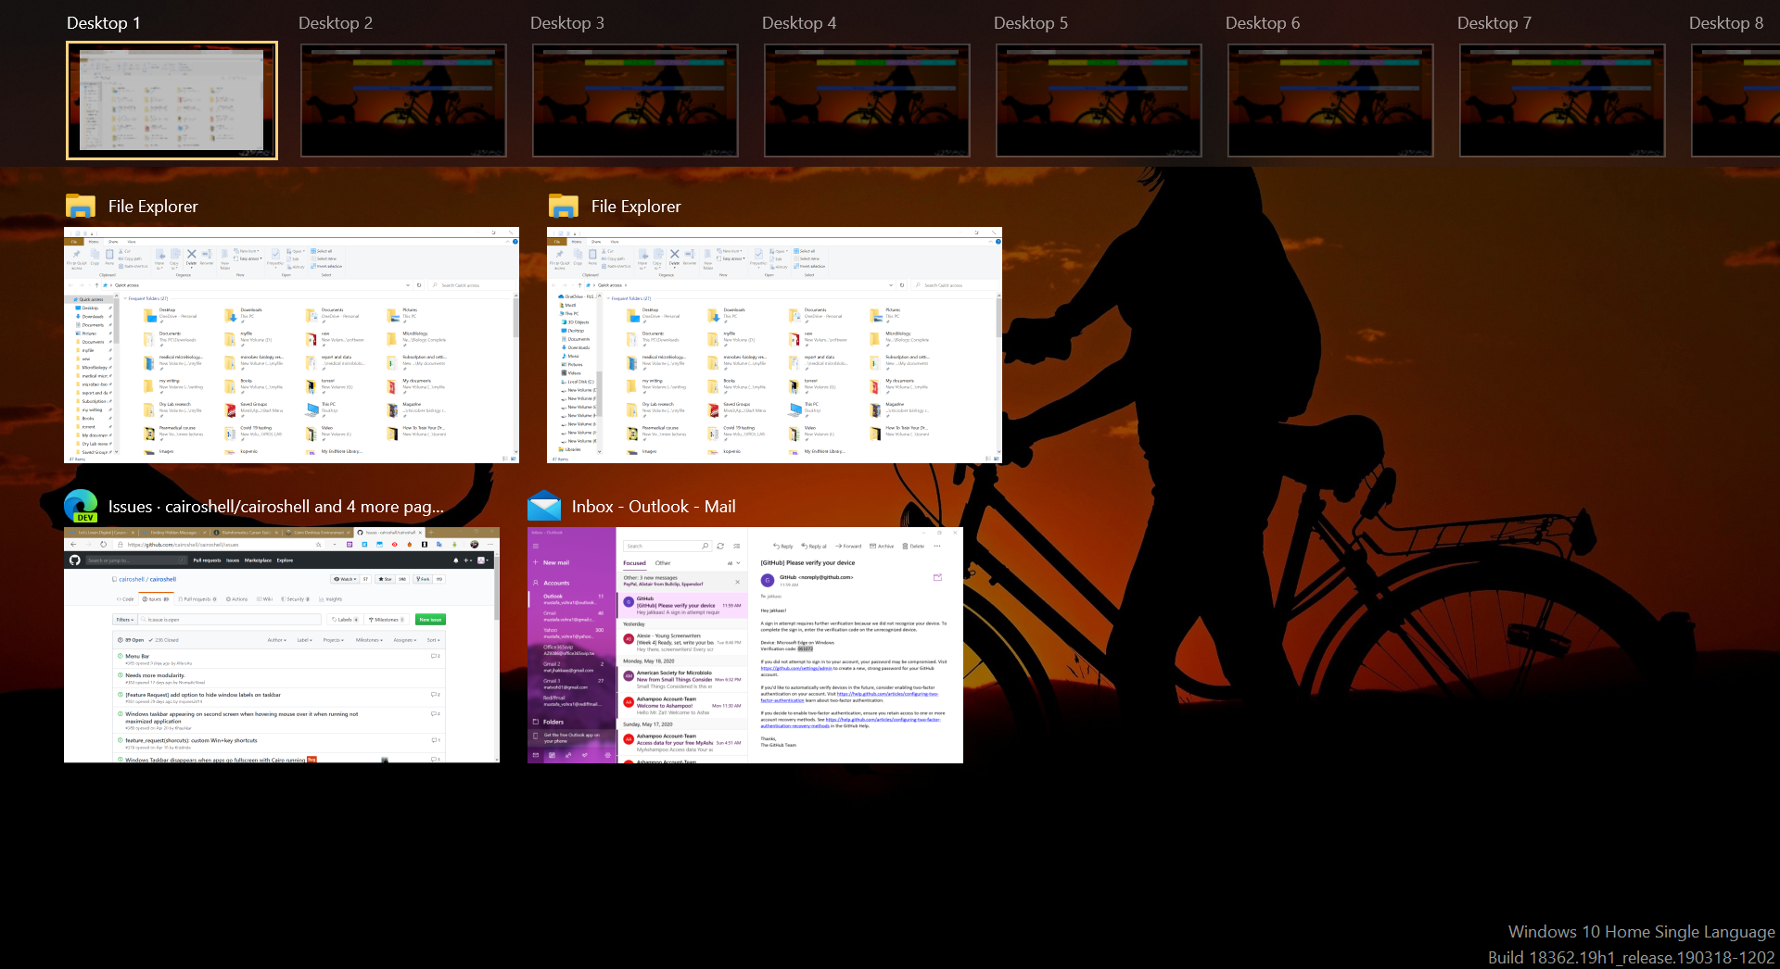The width and height of the screenshot is (1780, 969).
Task: Toggle Outlook's navigation pane with the hamburger icon
Action: [536, 545]
